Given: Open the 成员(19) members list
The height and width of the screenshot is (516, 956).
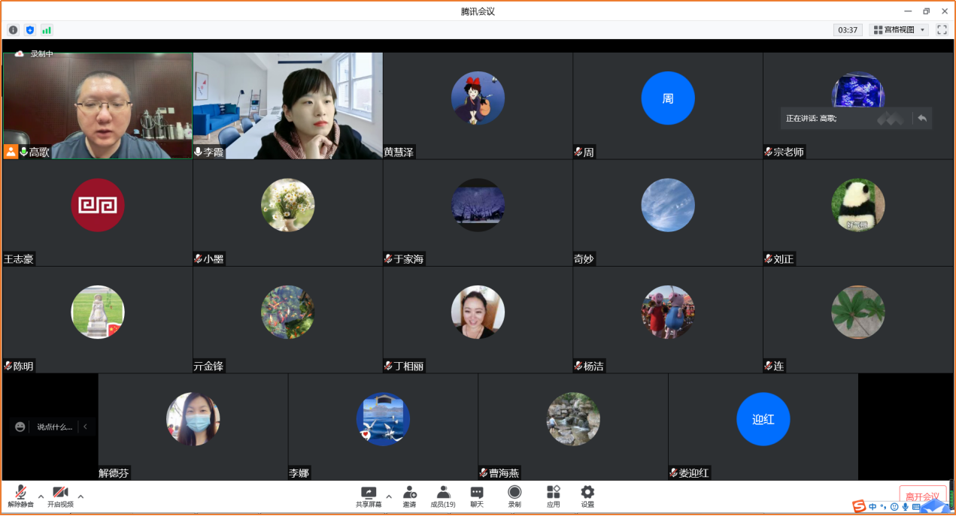Looking at the screenshot, I should tap(443, 496).
